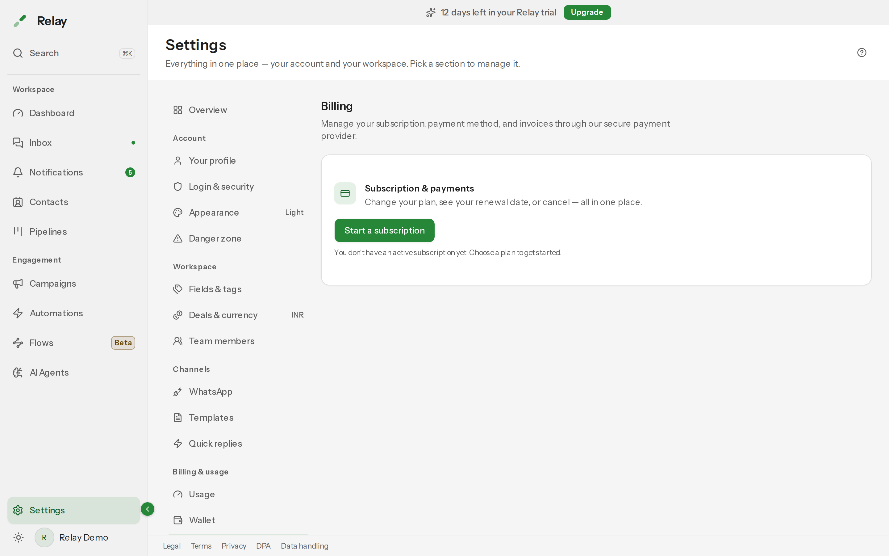889x556 pixels.
Task: Click the Deals & currency label
Action: (223, 315)
